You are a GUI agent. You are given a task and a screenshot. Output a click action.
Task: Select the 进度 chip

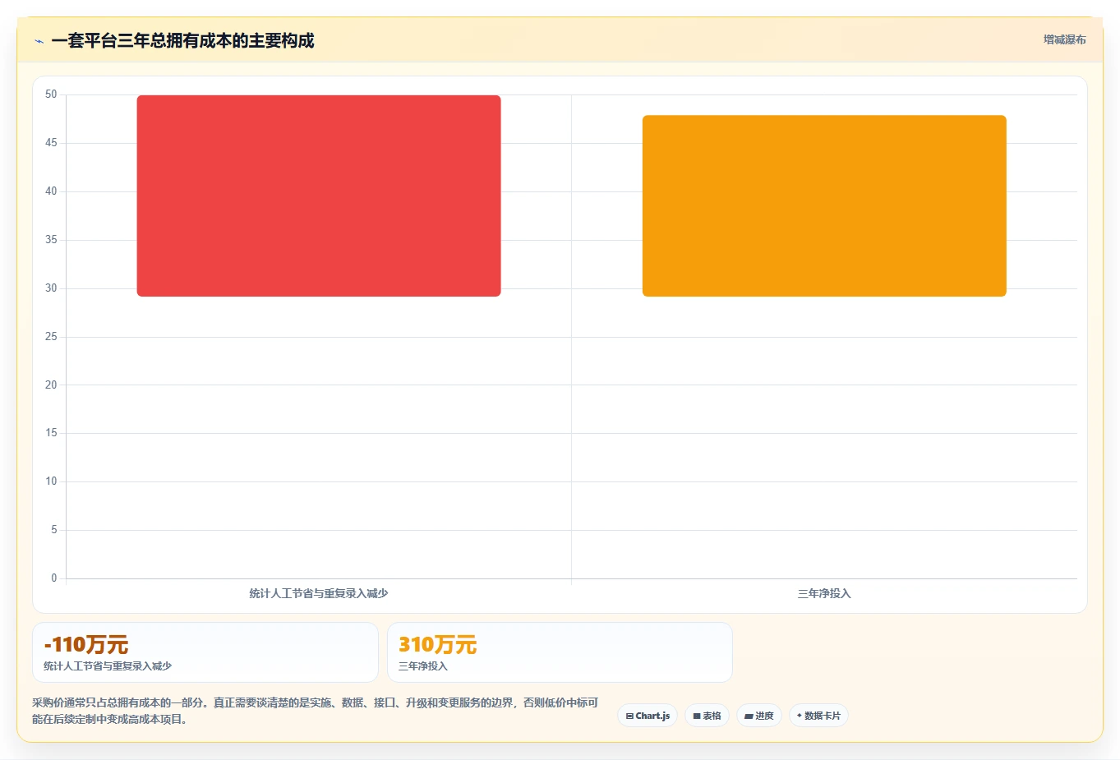coord(759,716)
